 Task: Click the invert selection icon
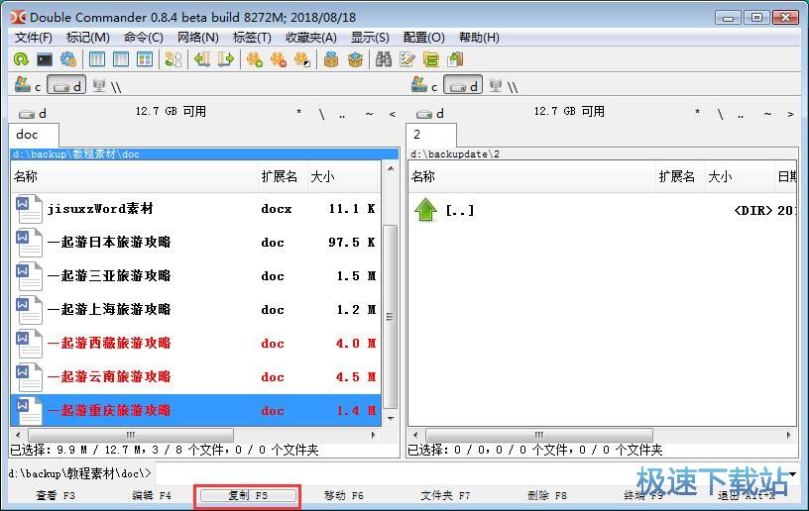[x=301, y=59]
